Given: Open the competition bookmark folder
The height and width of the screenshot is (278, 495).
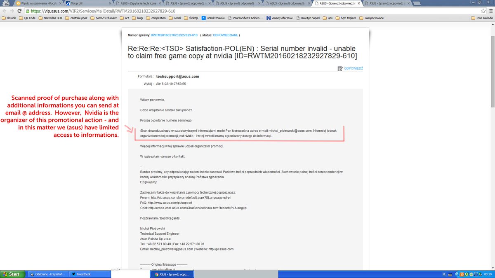Looking at the screenshot, I should (x=155, y=18).
